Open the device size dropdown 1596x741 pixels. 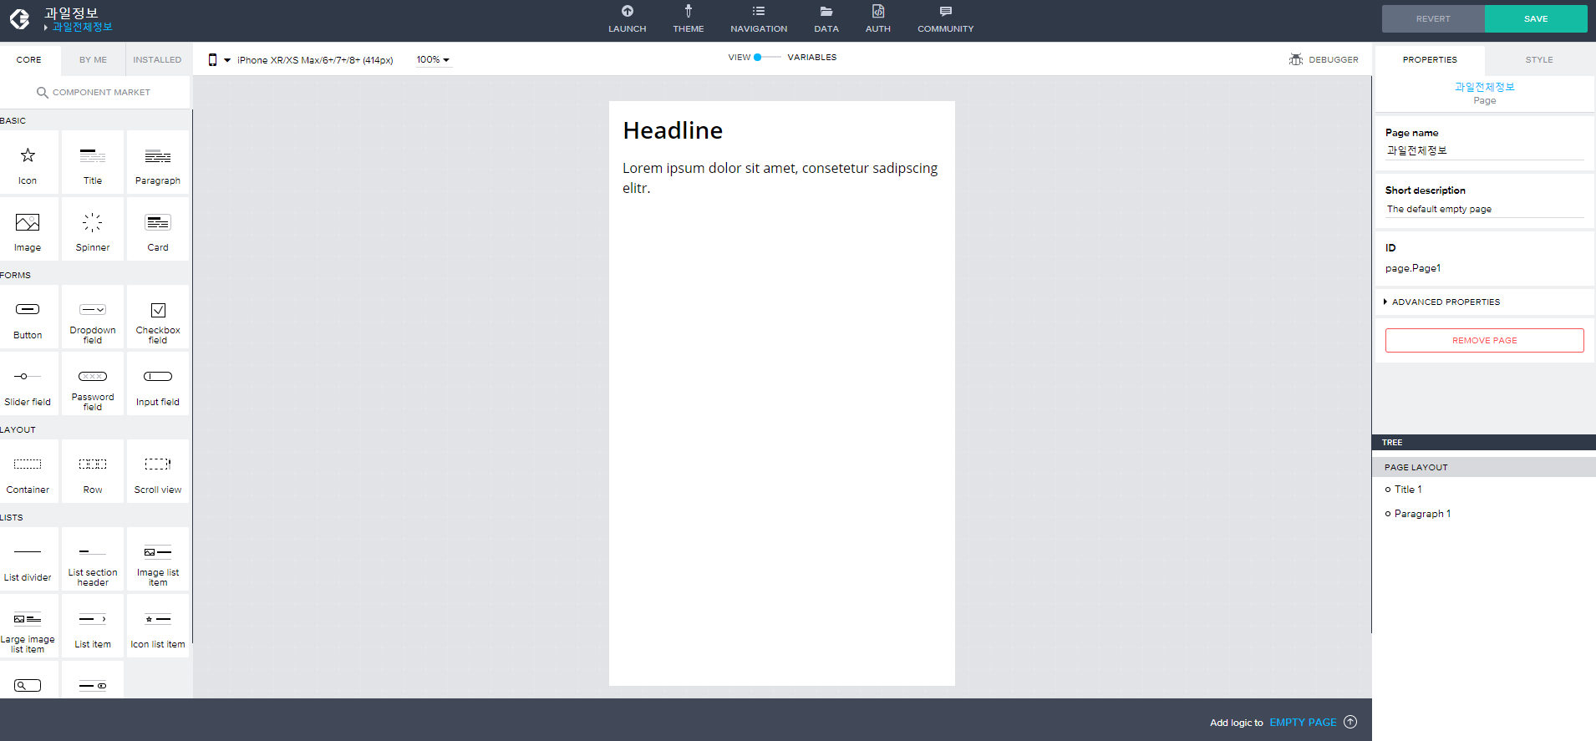(301, 60)
